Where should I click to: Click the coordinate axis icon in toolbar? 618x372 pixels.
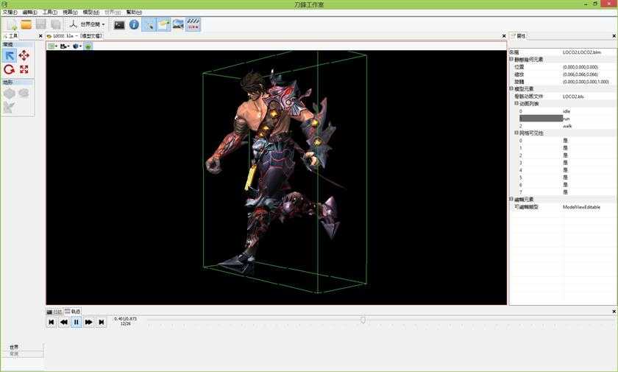(74, 24)
